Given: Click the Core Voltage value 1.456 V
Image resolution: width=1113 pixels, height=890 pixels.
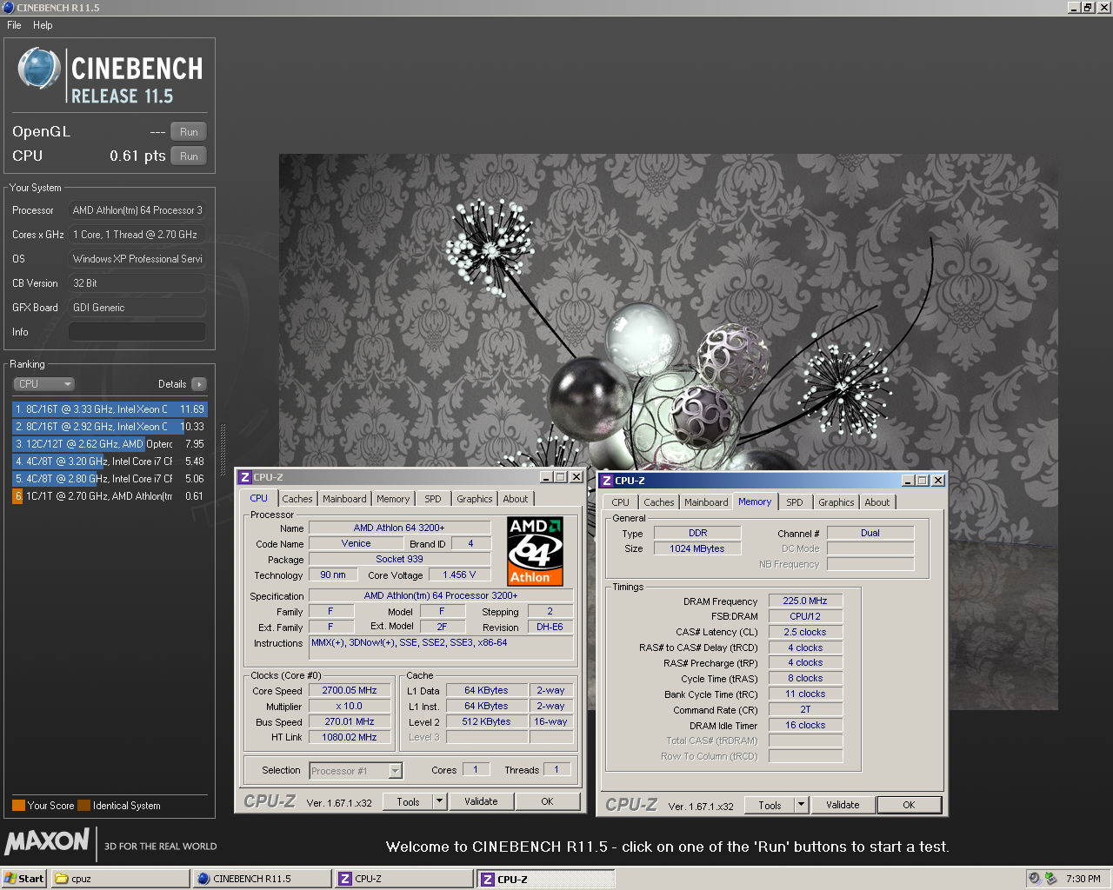Looking at the screenshot, I should point(459,575).
